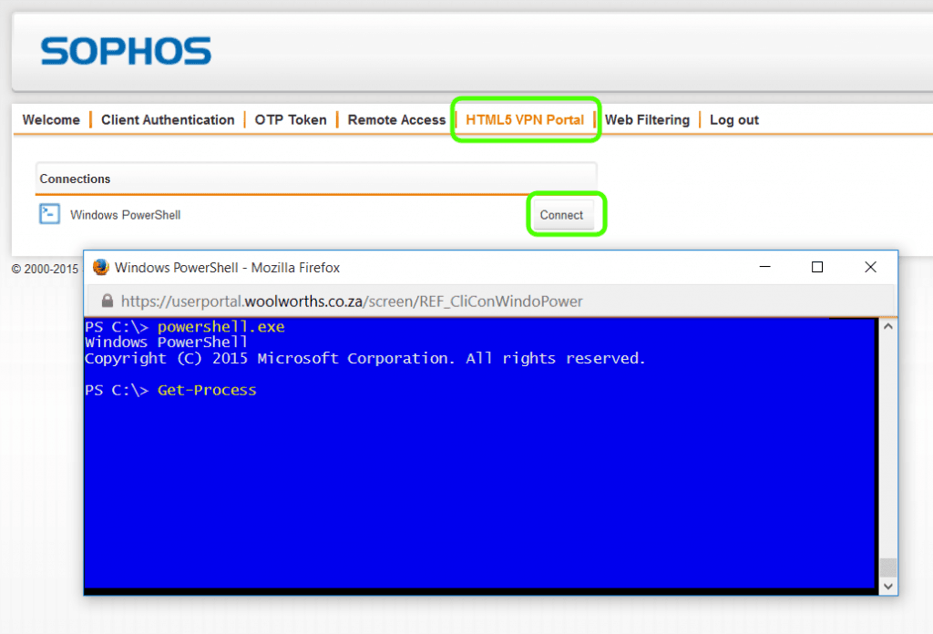The height and width of the screenshot is (634, 933).
Task: Open the Welcome tab
Action: coord(51,119)
